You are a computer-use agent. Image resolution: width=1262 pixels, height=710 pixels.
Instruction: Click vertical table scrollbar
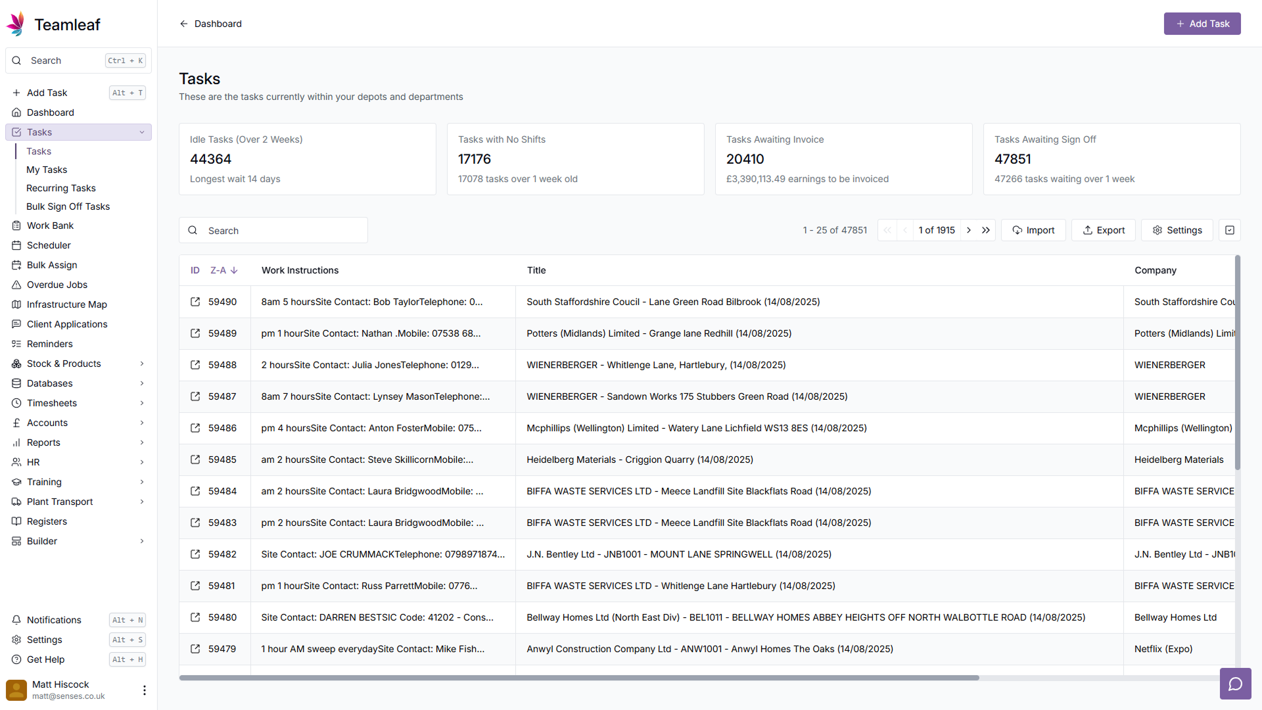pos(1238,362)
